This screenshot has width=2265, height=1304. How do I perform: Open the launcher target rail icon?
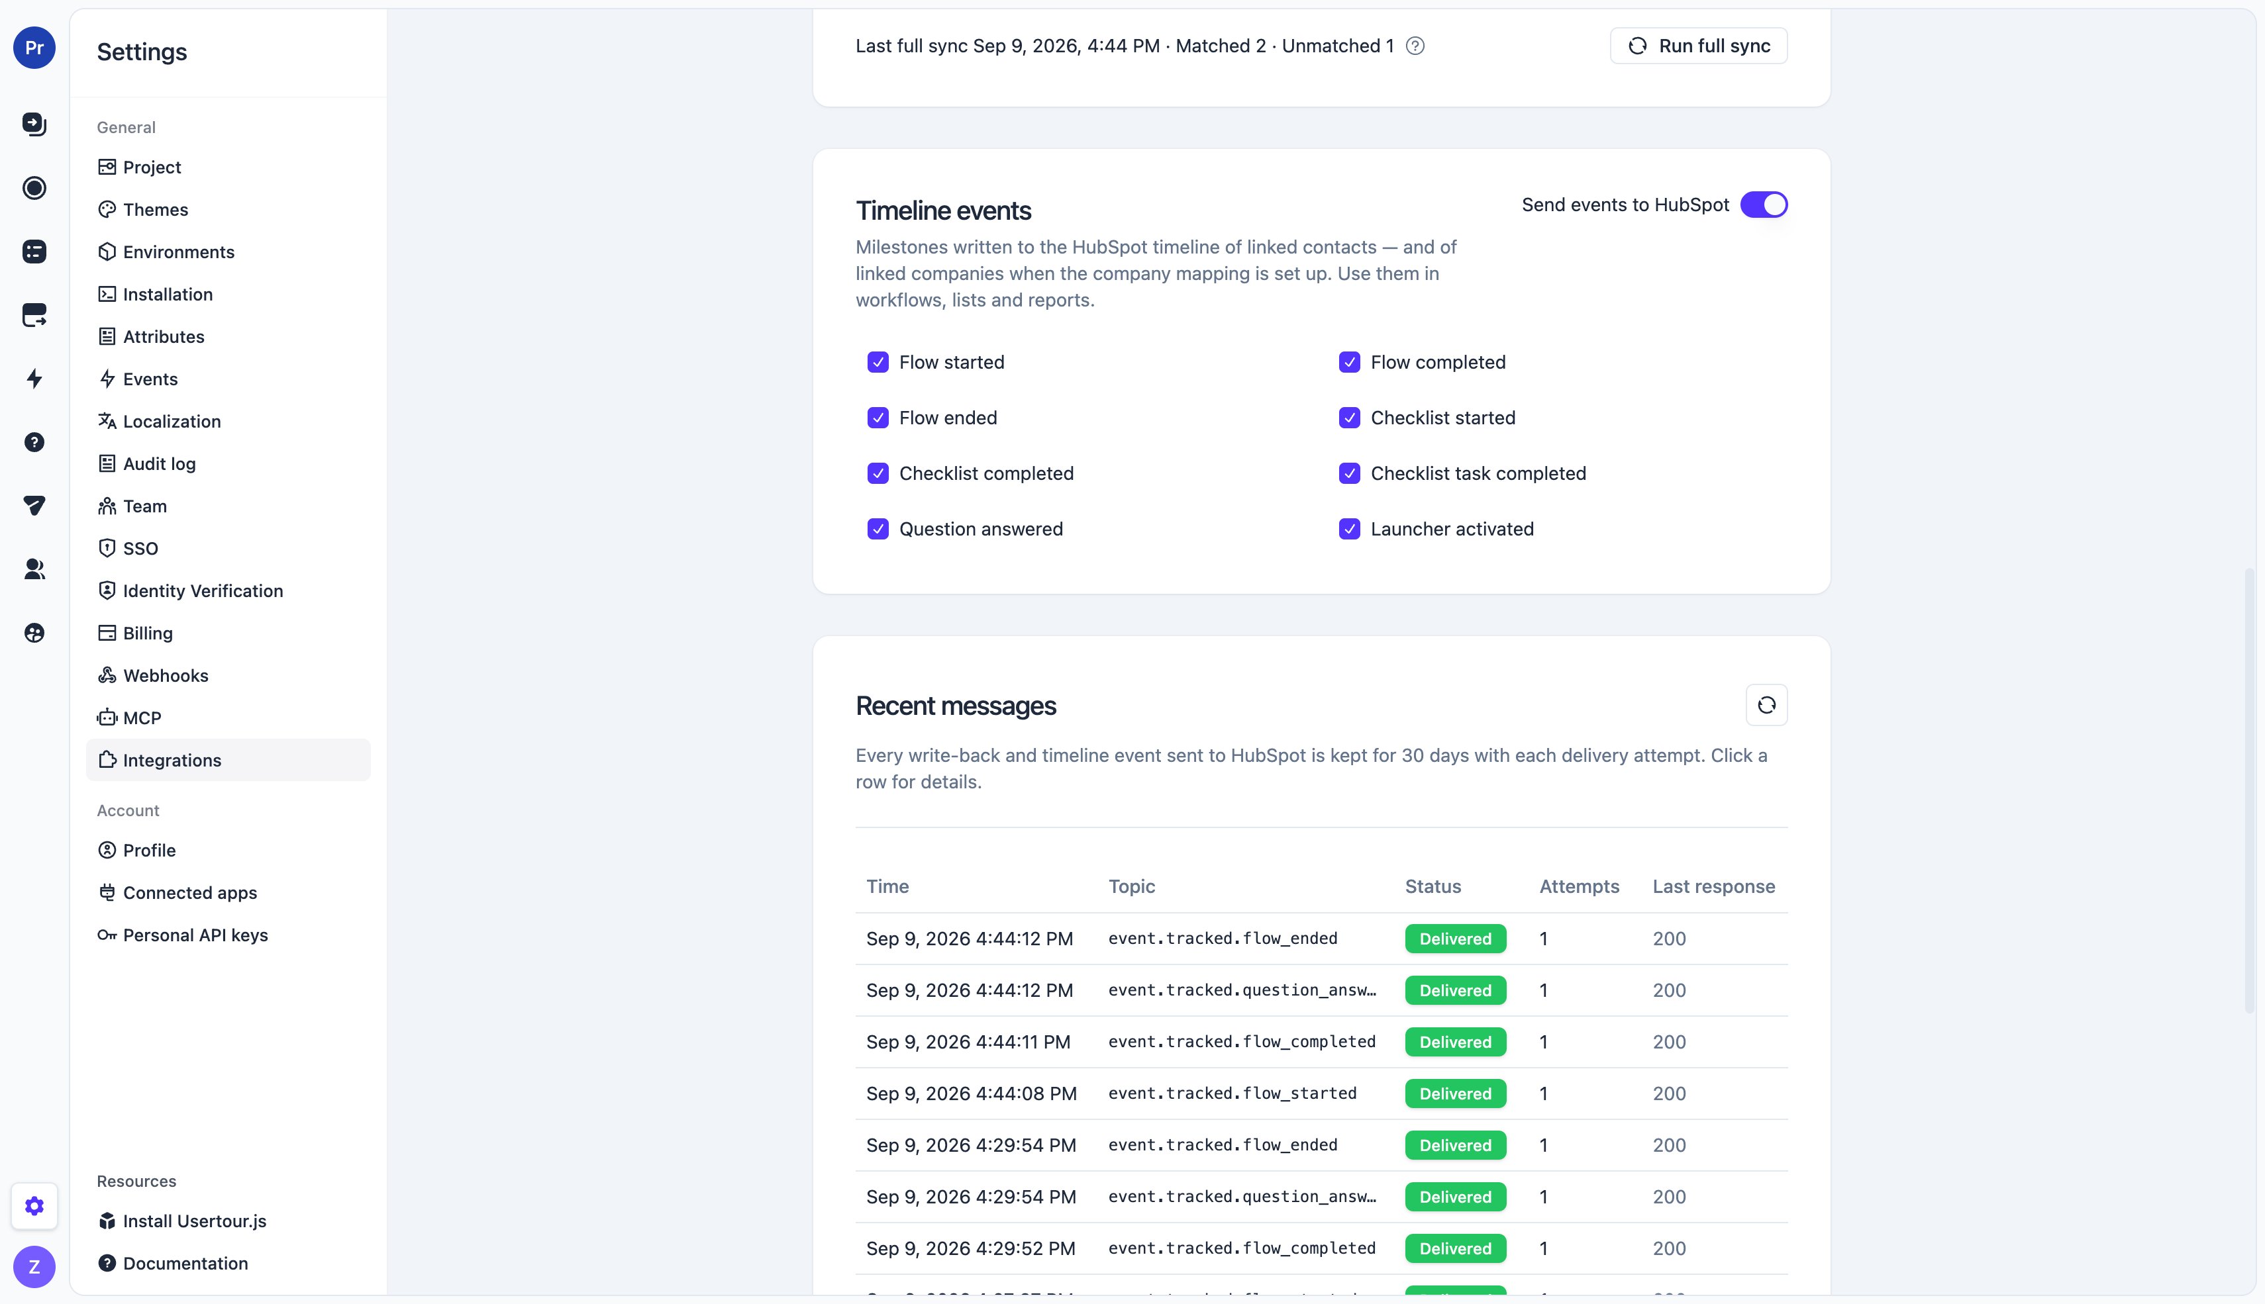tap(34, 188)
